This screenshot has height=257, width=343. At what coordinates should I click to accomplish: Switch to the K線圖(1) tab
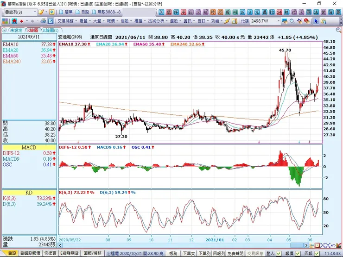click(x=51, y=31)
